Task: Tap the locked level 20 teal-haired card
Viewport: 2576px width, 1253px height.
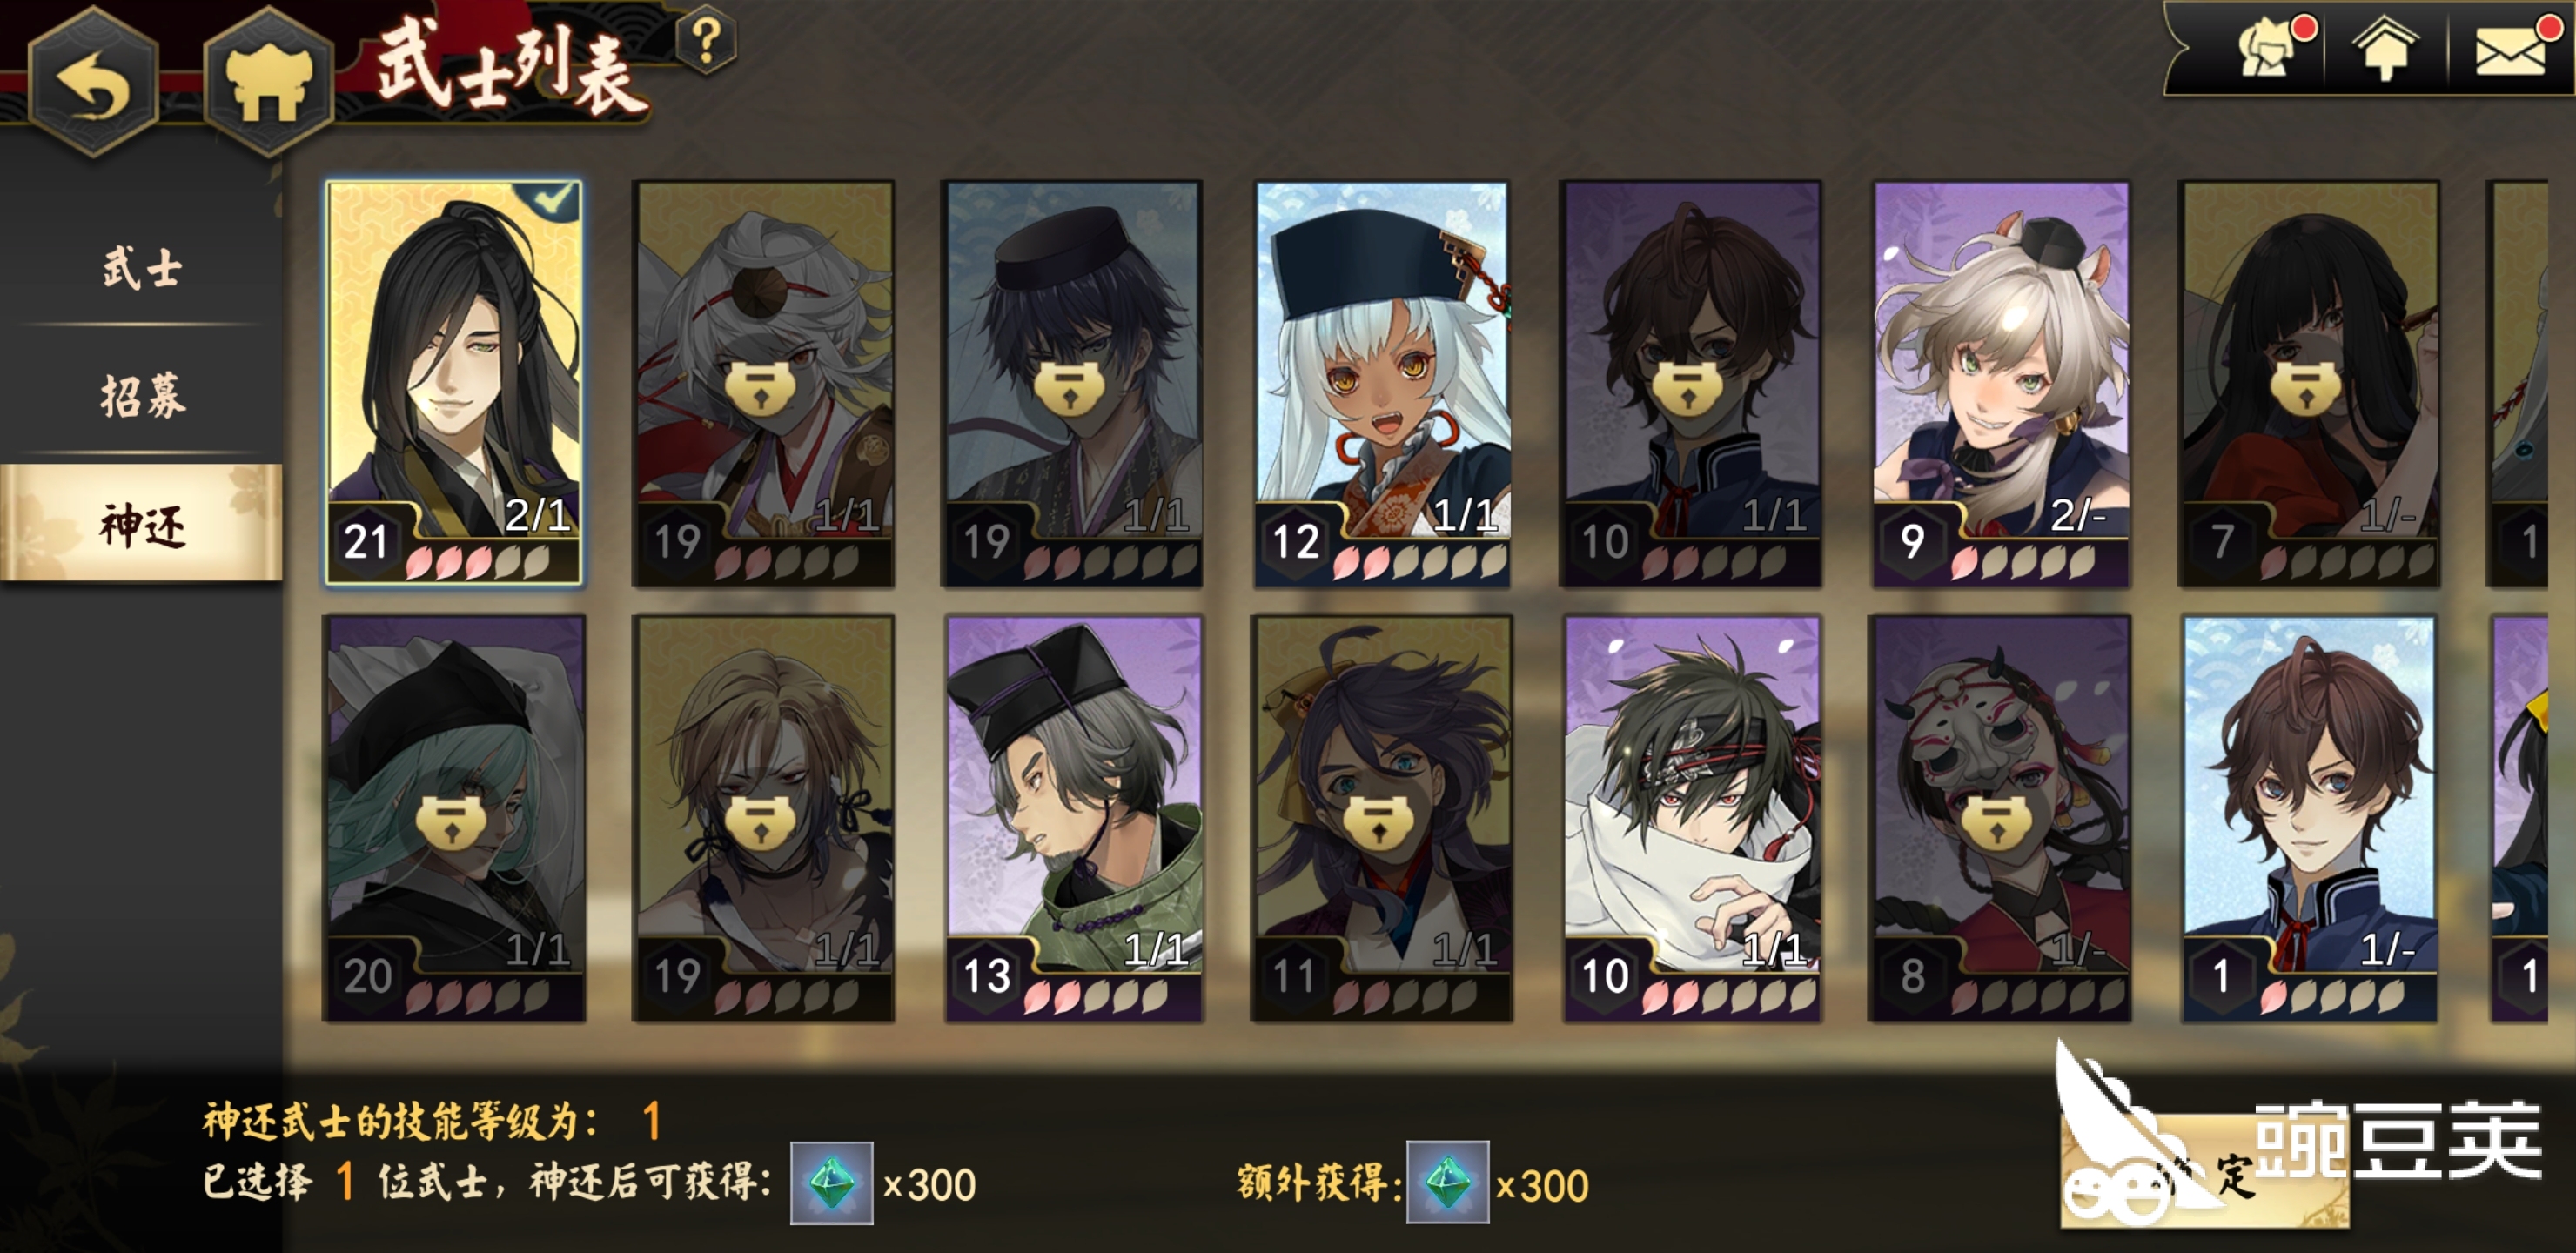Action: pos(453,818)
